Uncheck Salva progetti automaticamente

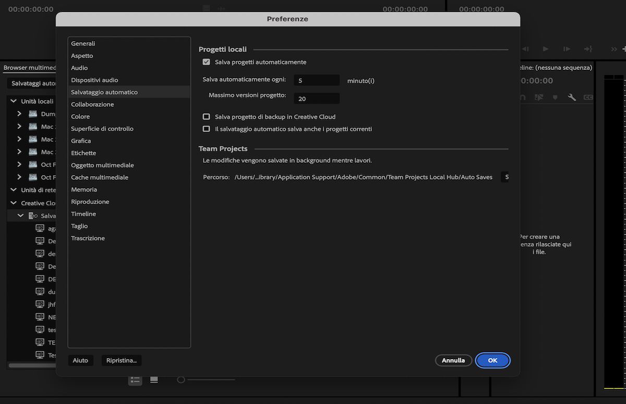click(206, 62)
